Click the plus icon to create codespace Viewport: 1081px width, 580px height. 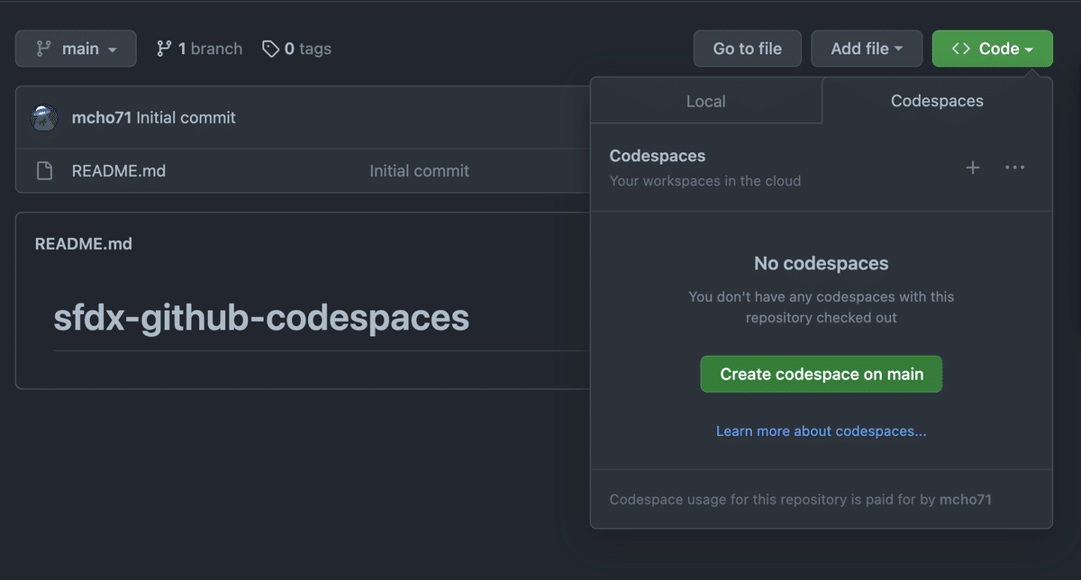[x=973, y=168]
